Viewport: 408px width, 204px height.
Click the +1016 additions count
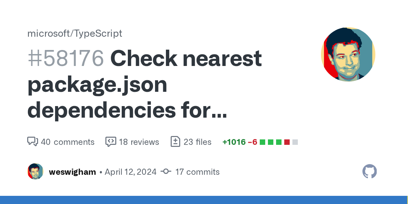point(234,142)
